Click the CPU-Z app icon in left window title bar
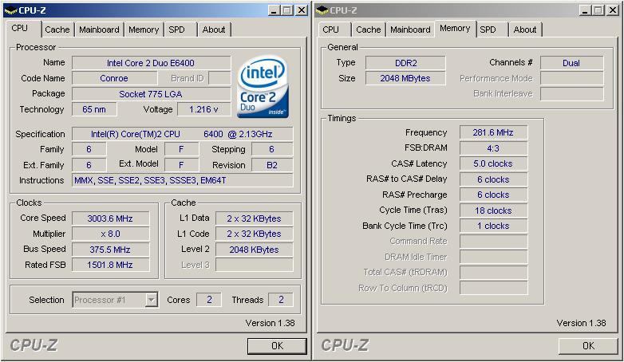The width and height of the screenshot is (624, 362). point(10,10)
